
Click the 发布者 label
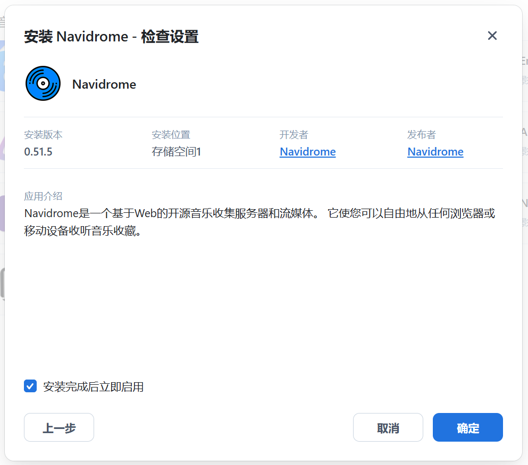421,134
